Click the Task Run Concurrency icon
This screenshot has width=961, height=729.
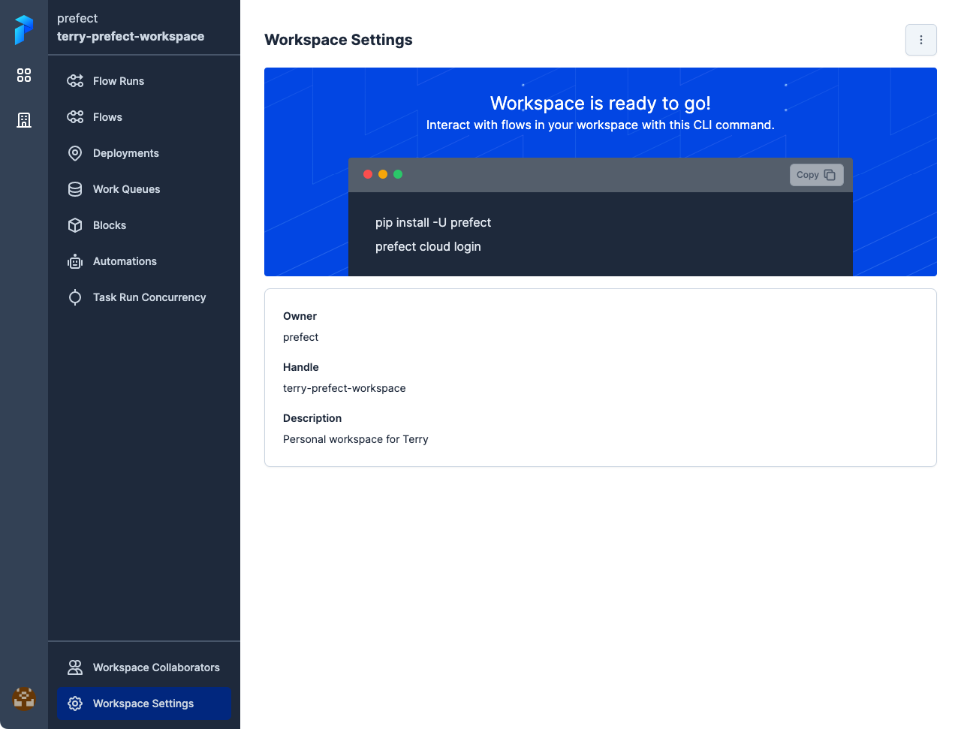[75, 297]
